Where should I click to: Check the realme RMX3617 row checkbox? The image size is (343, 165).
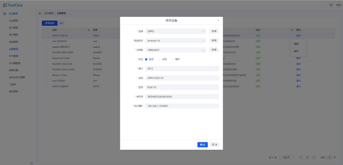tap(46, 47)
